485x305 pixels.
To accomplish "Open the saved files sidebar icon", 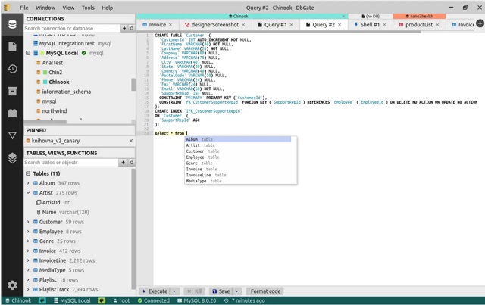I will click(12, 47).
